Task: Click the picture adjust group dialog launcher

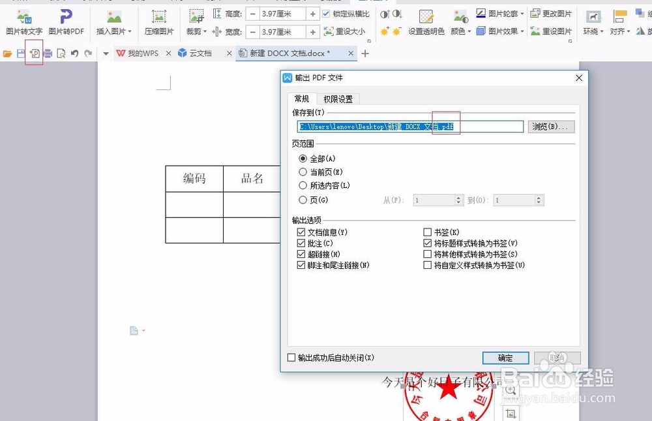Action: [x=570, y=41]
